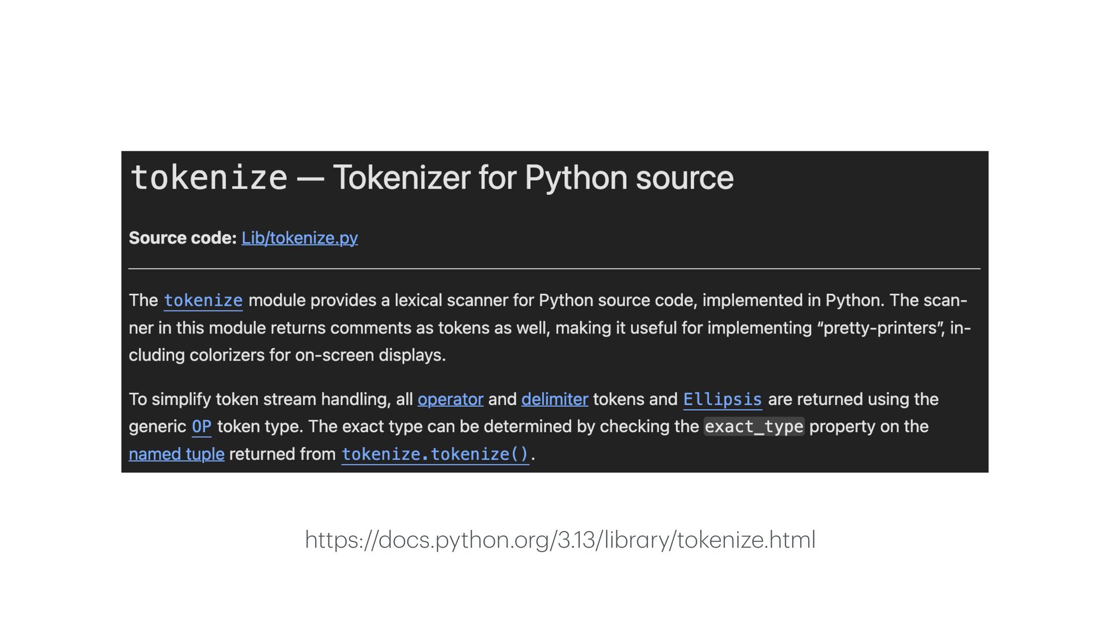The height and width of the screenshot is (624, 1110).
Task: Open the Lib/tokenize.py source code link
Action: (299, 238)
